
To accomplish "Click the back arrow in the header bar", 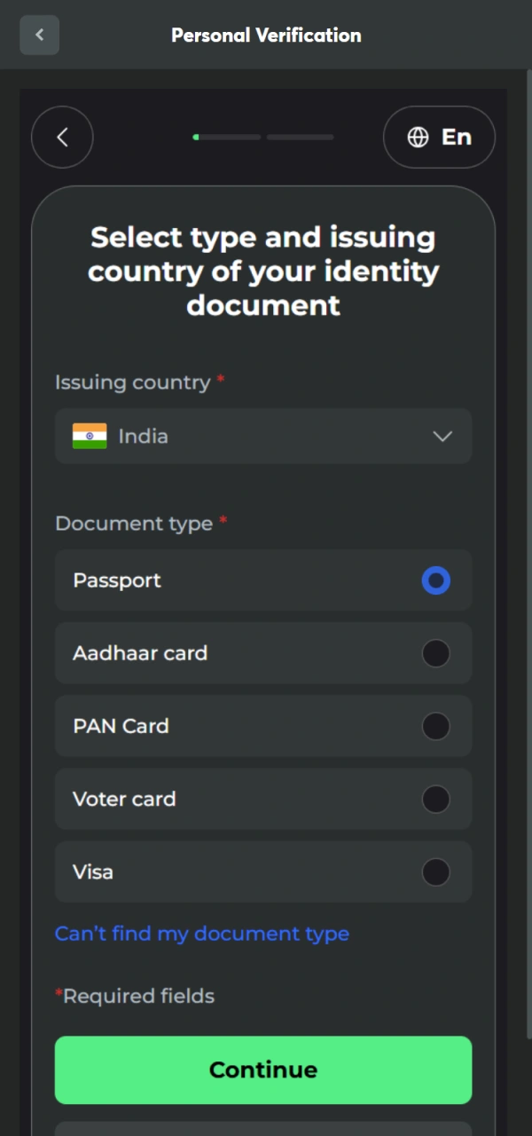I will [39, 35].
